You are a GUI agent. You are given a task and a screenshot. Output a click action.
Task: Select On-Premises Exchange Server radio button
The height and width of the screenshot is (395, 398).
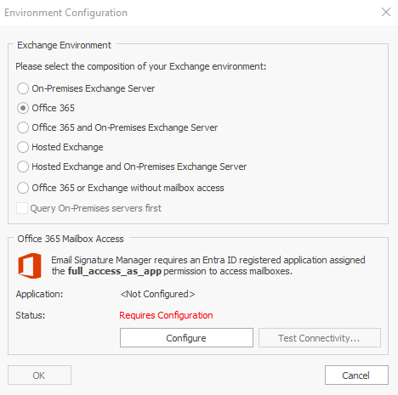tap(23, 88)
